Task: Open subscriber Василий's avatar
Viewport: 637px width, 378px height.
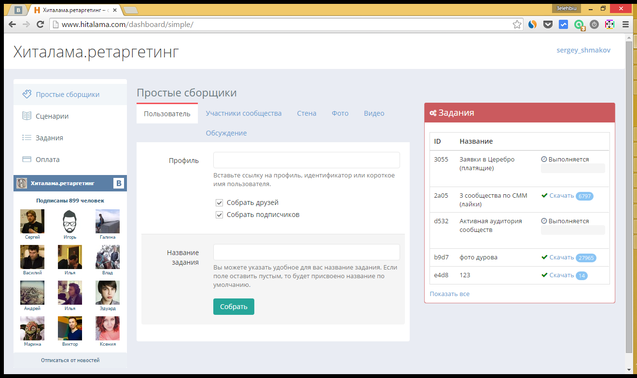Action: 32,257
